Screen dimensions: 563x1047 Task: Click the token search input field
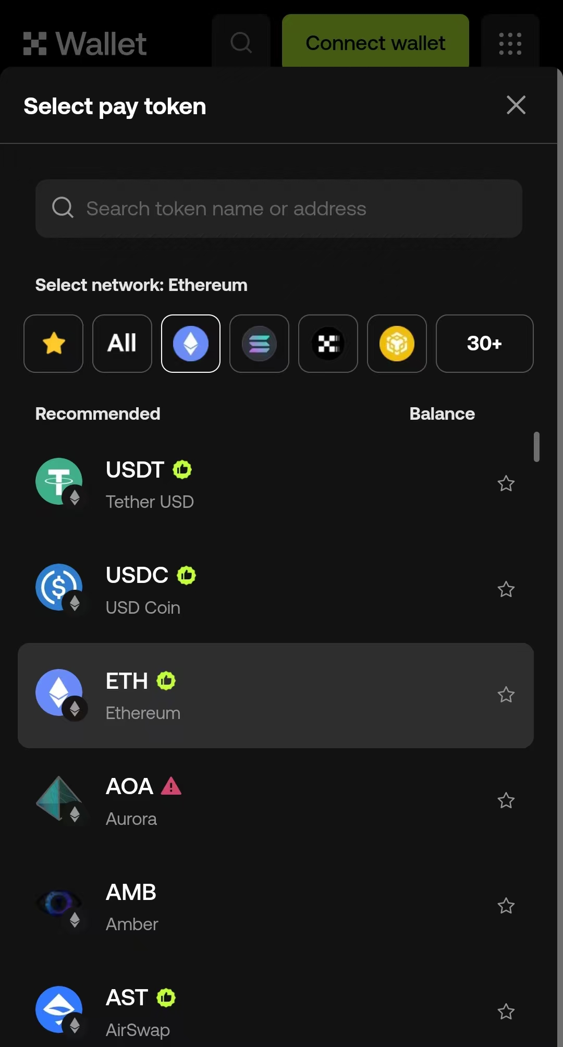[x=279, y=209]
